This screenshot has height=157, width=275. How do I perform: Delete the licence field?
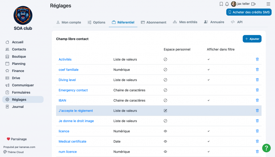[x=257, y=131]
